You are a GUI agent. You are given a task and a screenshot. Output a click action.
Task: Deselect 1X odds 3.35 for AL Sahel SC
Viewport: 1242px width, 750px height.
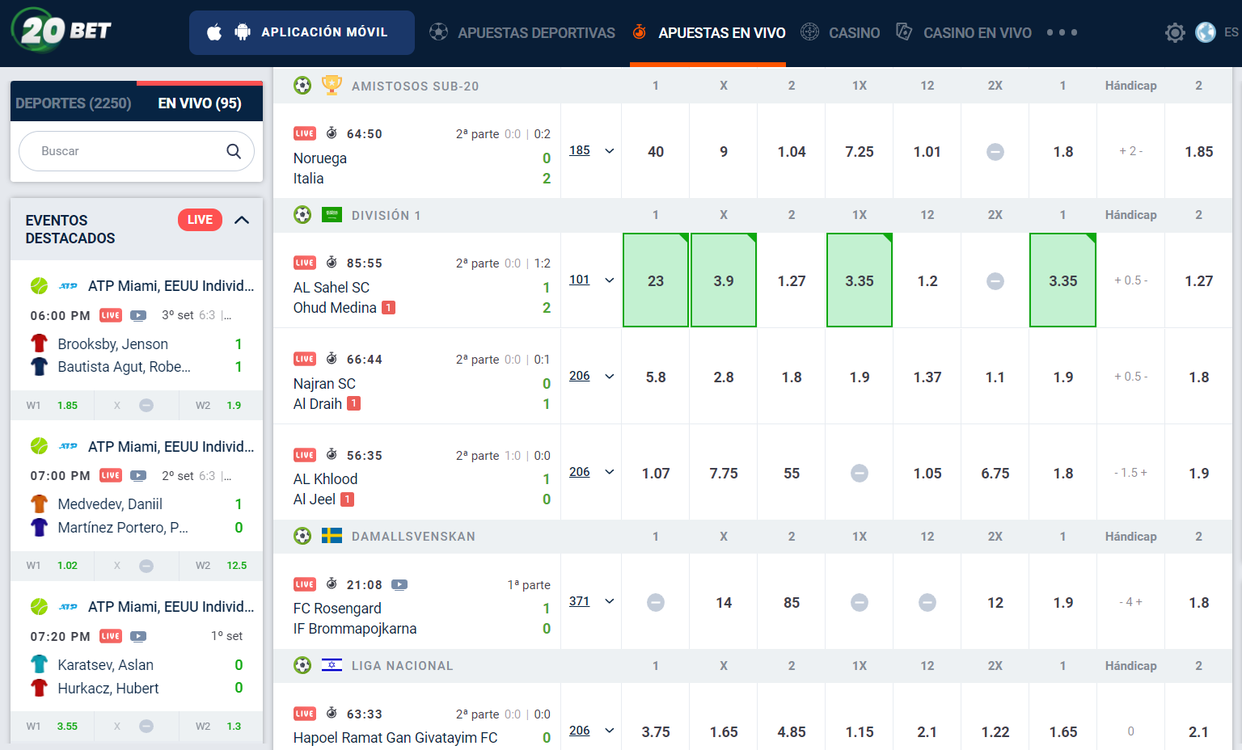[x=860, y=280]
